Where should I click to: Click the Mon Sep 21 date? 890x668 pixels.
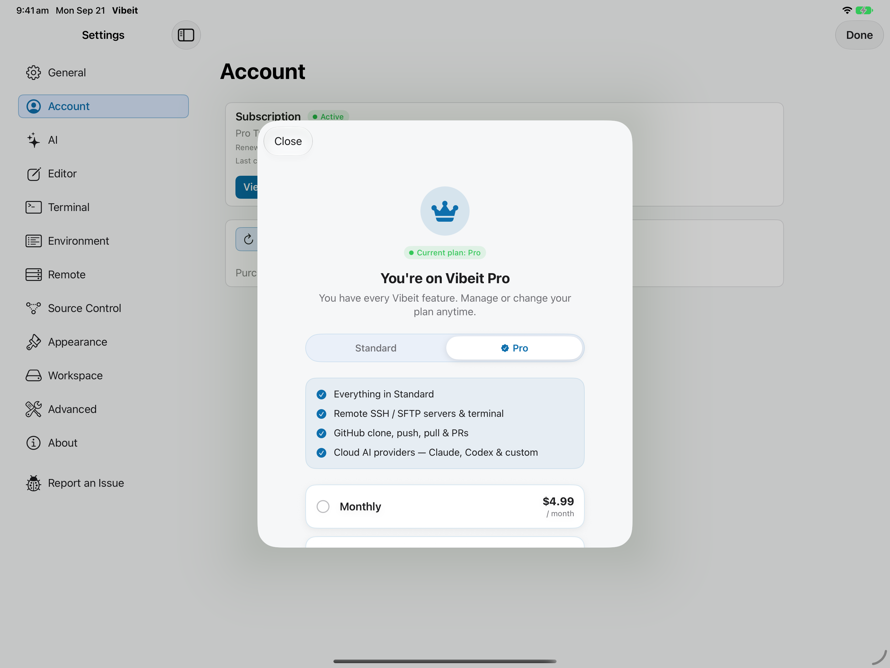point(81,10)
